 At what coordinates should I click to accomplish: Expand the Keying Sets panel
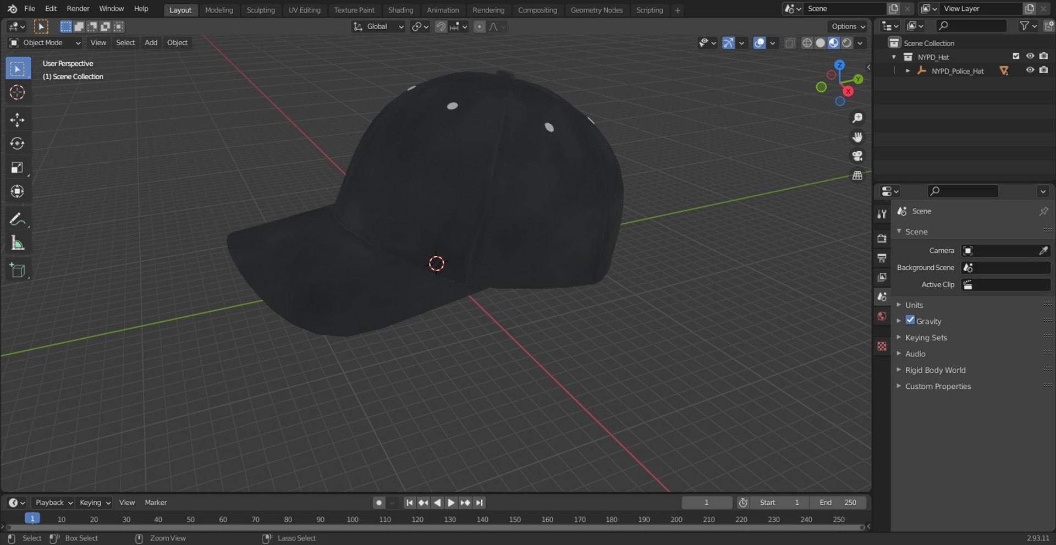[x=926, y=338]
